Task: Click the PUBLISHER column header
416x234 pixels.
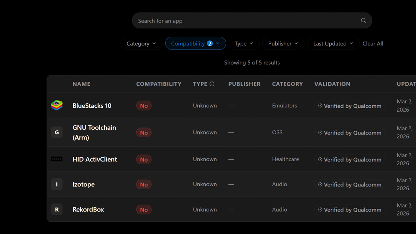Action: tap(244, 84)
